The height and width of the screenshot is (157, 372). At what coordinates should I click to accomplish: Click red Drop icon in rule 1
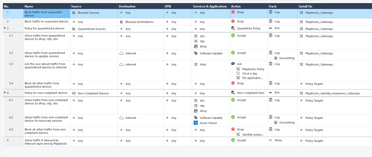(x=233, y=12)
